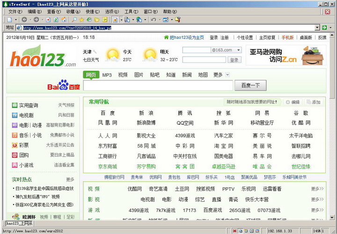Click the 手机版 link

[x=287, y=37]
